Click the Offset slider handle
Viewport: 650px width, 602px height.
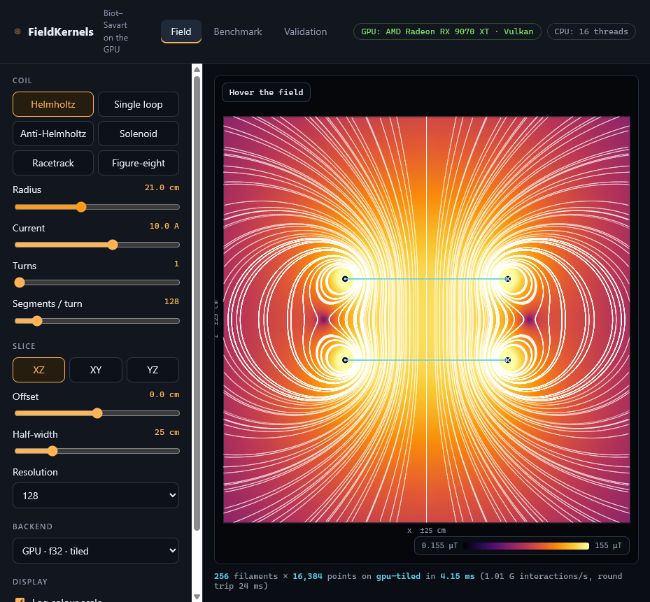coord(97,413)
